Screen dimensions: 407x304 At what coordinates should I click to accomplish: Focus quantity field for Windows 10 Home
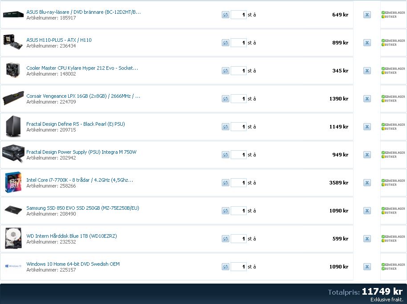coord(239,267)
